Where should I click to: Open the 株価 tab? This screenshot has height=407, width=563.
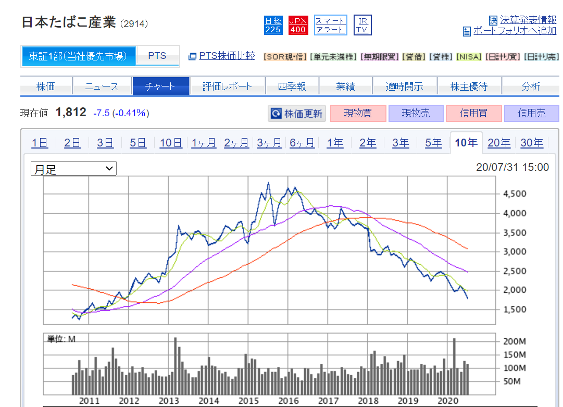[x=46, y=86]
